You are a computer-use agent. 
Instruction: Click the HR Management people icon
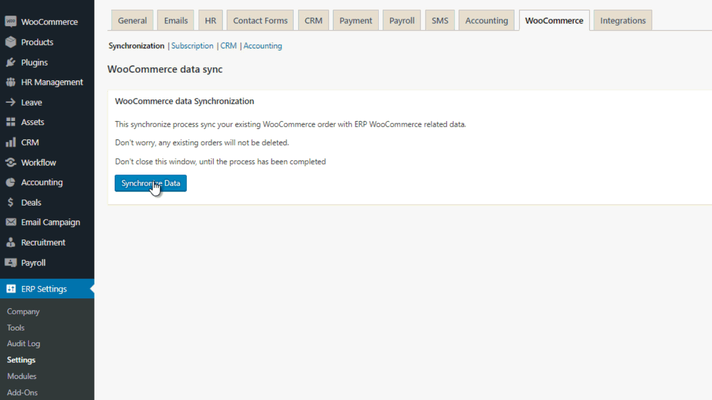point(11,82)
